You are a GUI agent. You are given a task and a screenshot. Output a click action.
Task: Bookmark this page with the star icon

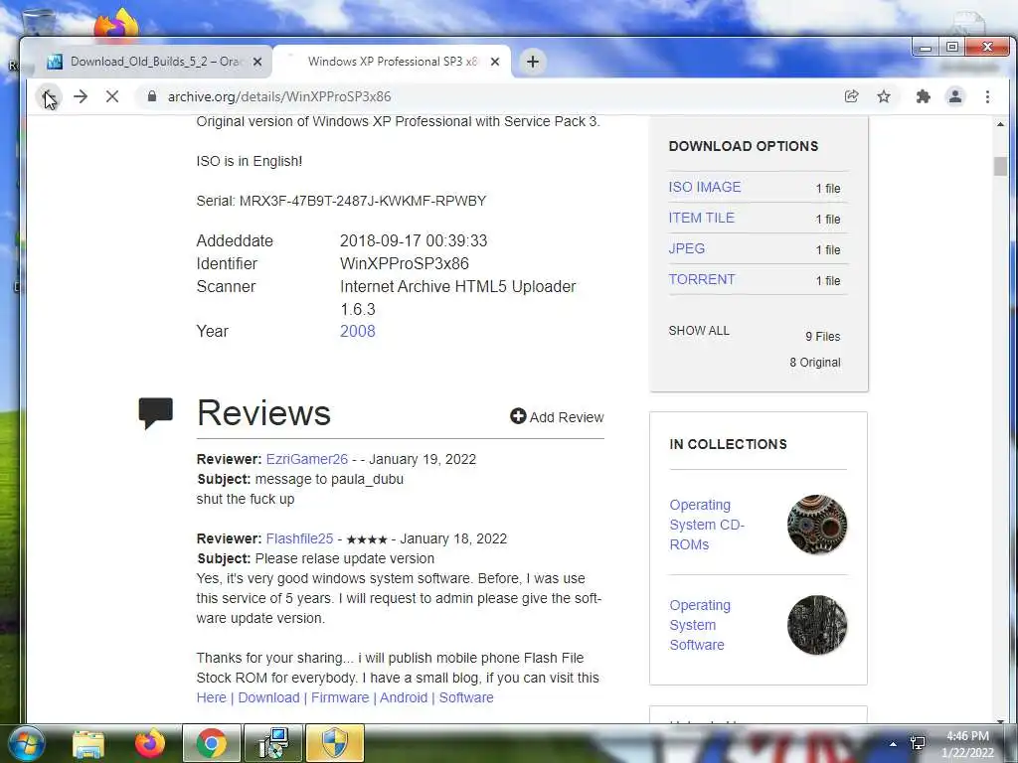coord(884,96)
